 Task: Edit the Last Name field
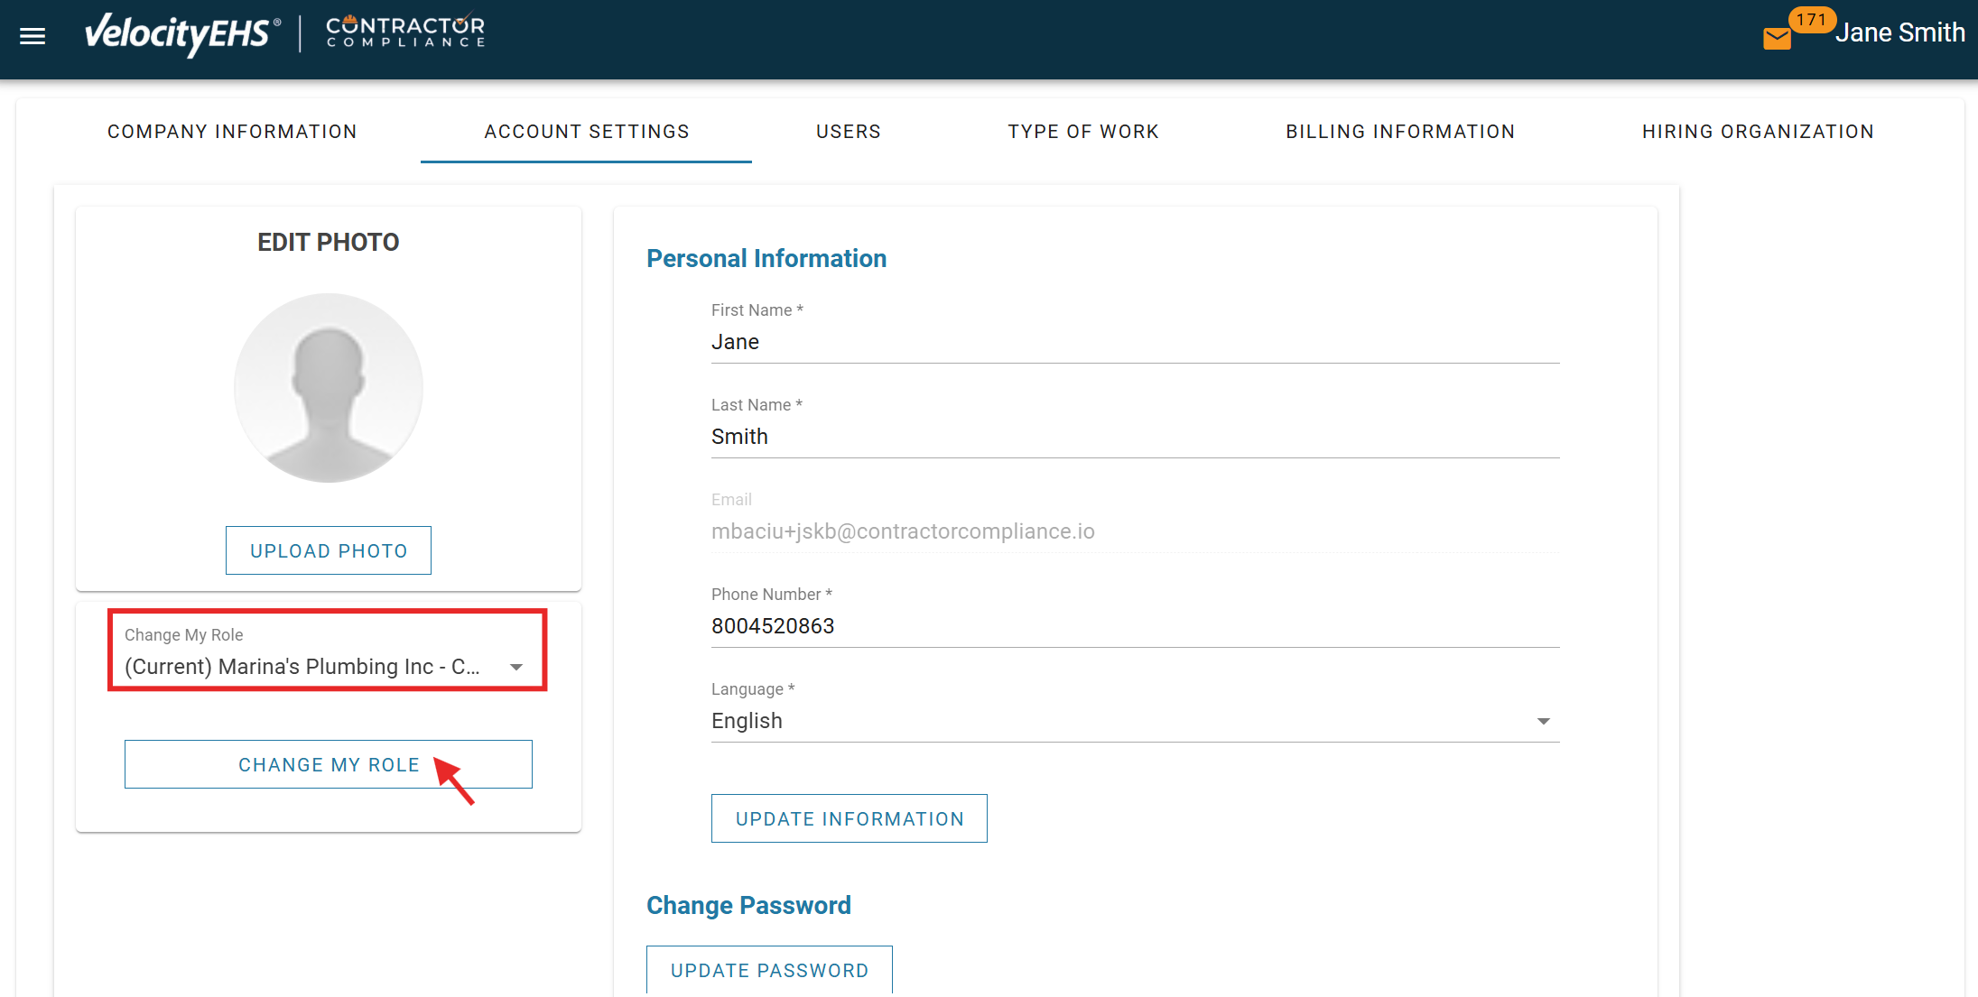coord(1135,437)
